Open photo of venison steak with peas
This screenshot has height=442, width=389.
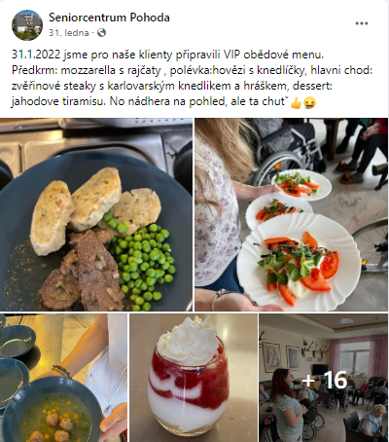(x=96, y=214)
